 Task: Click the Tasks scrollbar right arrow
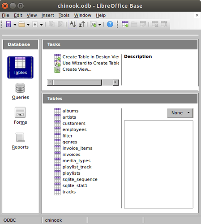pyautogui.click(x=115, y=82)
